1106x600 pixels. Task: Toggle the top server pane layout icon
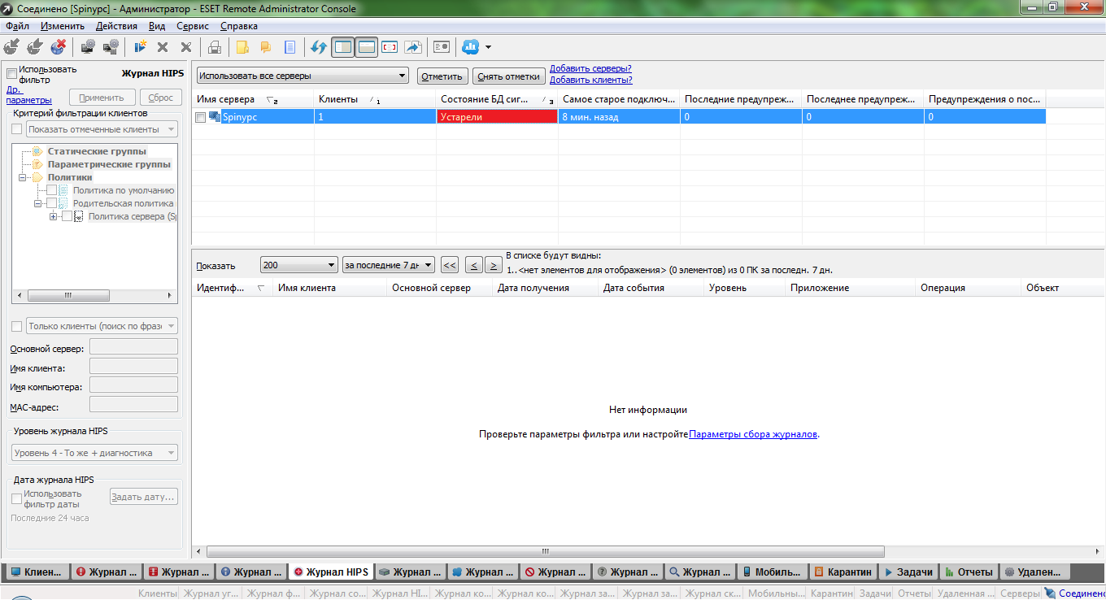point(366,47)
